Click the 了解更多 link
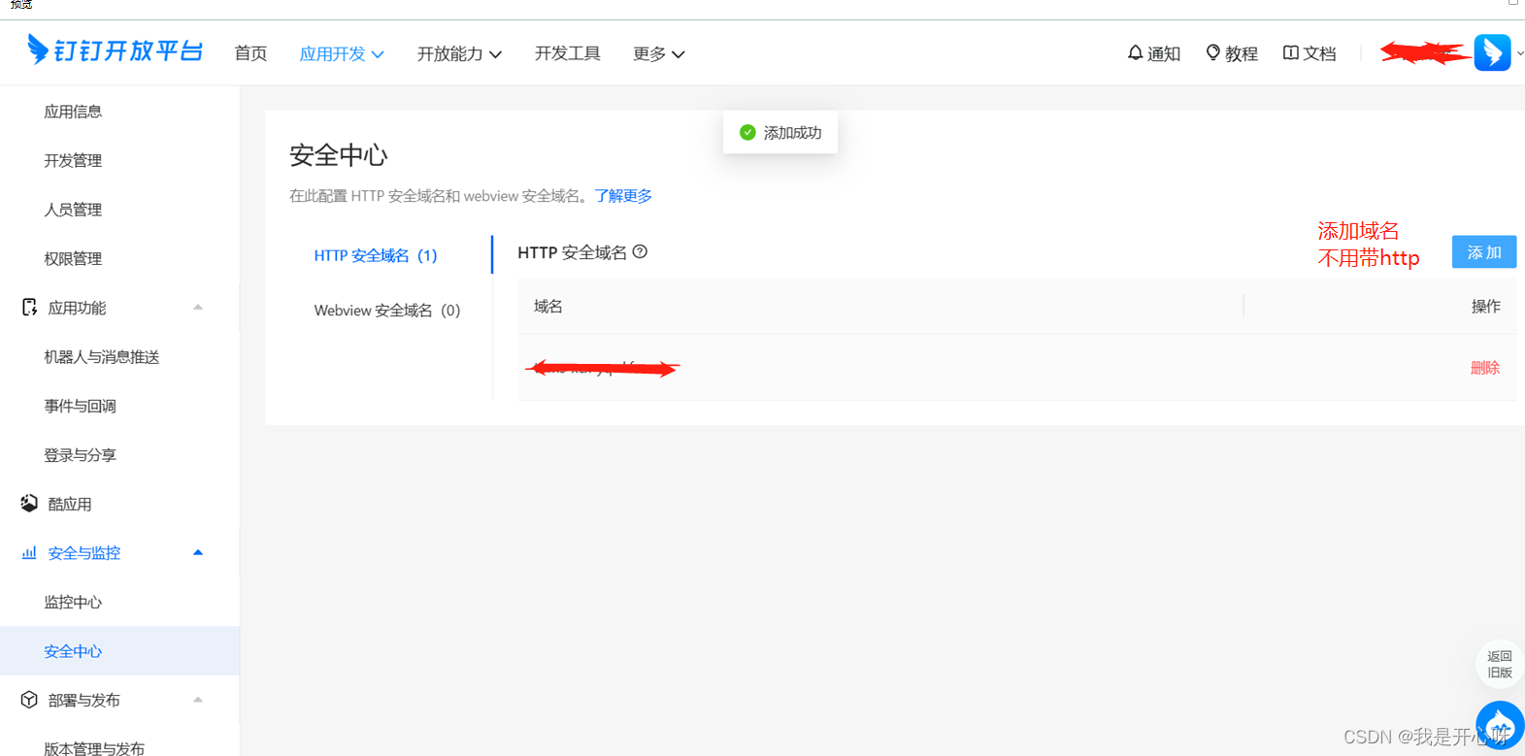Screen dimensions: 1525x756 [623, 196]
